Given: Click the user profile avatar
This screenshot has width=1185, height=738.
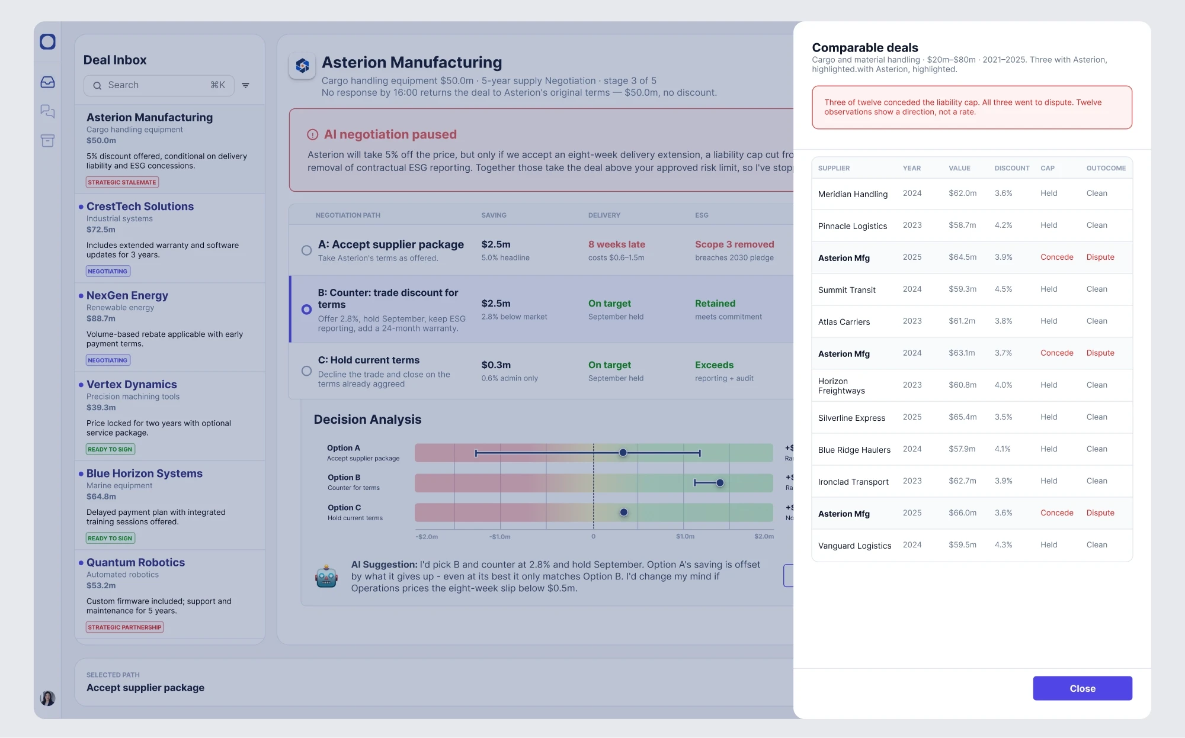Looking at the screenshot, I should [x=47, y=698].
